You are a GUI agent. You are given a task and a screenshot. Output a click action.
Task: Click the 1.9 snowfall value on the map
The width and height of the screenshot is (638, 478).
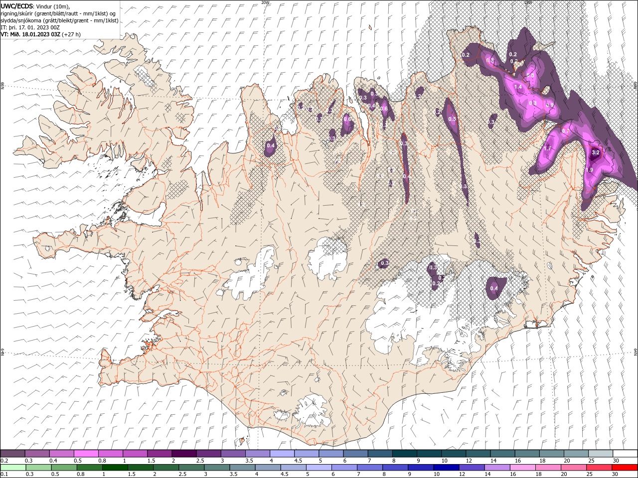tap(589, 170)
